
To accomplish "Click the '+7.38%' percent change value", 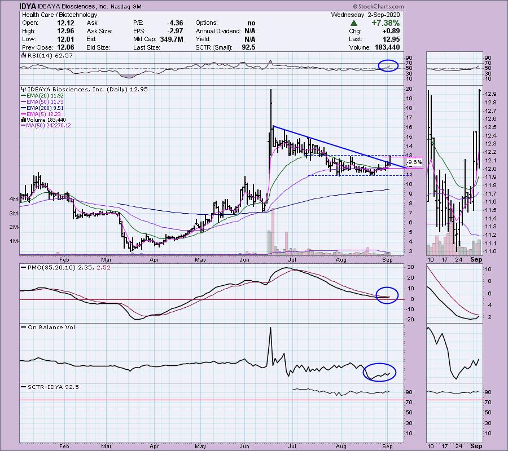I will click(386, 23).
